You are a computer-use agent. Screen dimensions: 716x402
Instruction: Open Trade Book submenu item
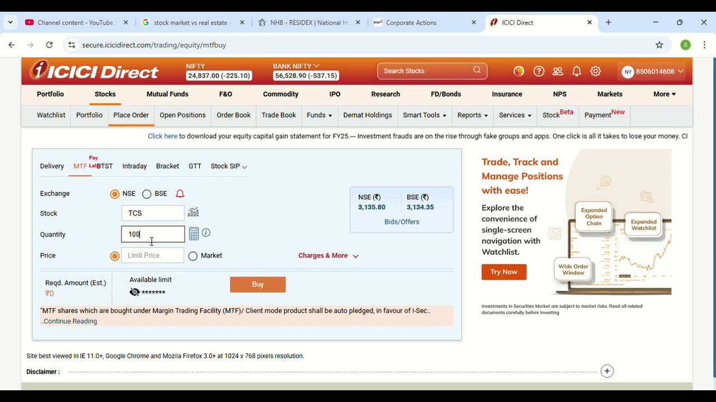click(x=279, y=116)
